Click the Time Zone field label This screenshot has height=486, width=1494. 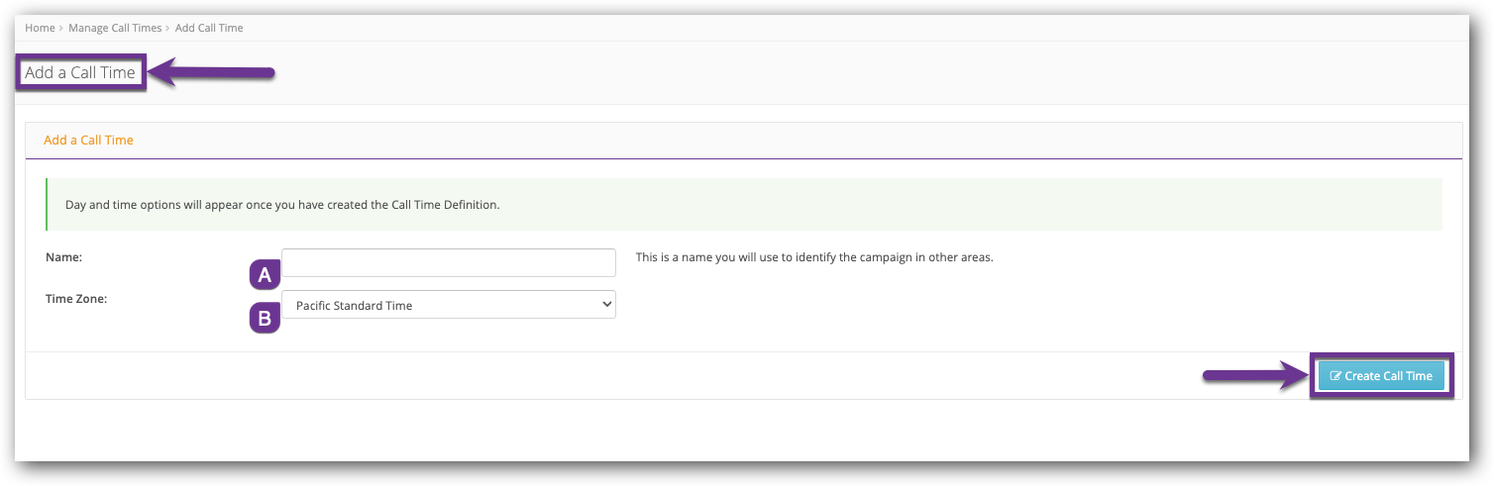point(75,298)
